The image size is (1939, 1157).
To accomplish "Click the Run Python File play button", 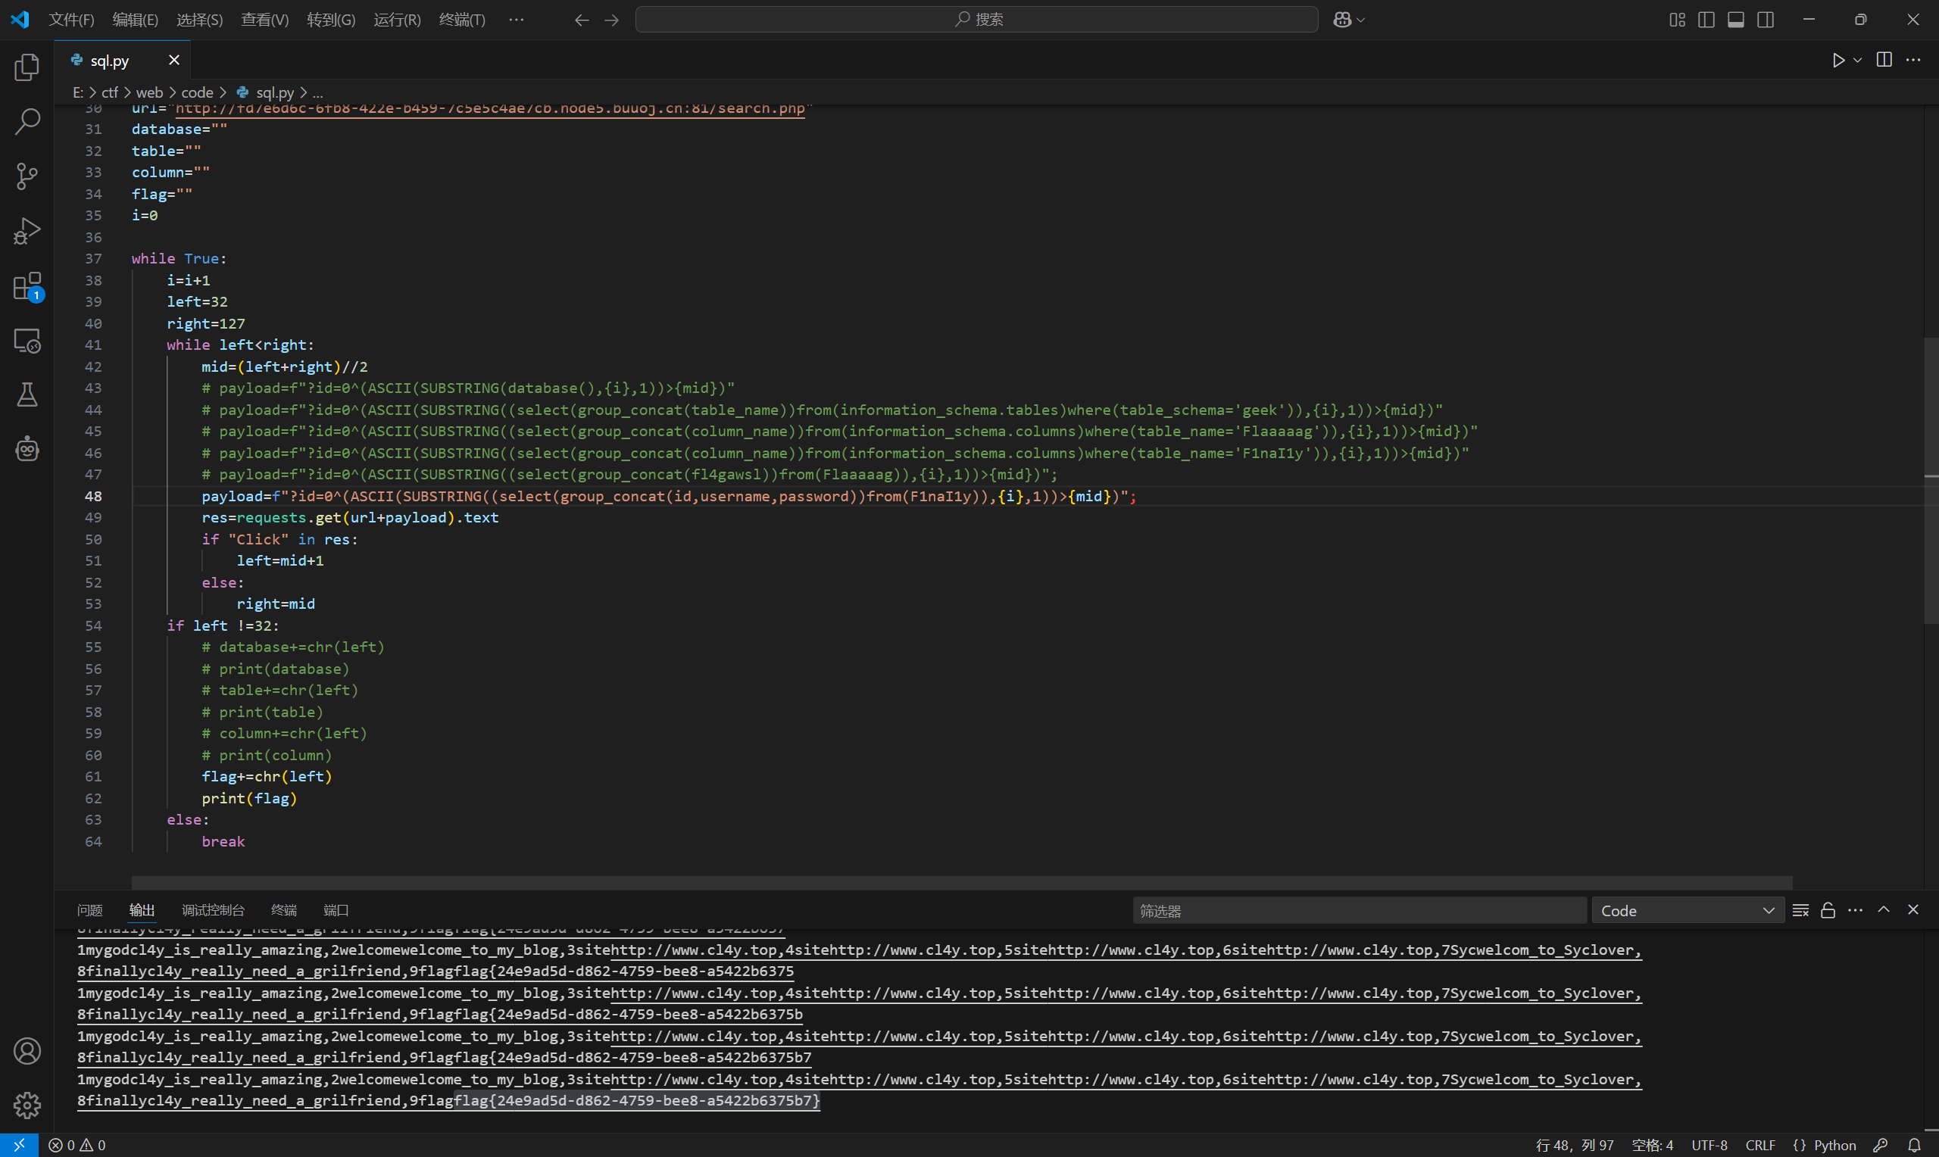I will (1838, 60).
